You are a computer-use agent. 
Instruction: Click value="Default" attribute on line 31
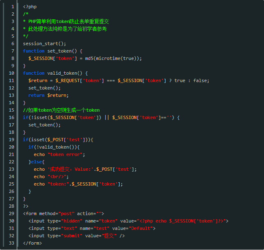132,228
